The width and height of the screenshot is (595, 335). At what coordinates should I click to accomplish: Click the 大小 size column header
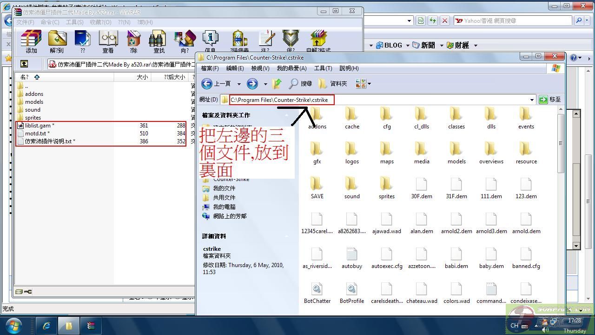[x=132, y=77]
